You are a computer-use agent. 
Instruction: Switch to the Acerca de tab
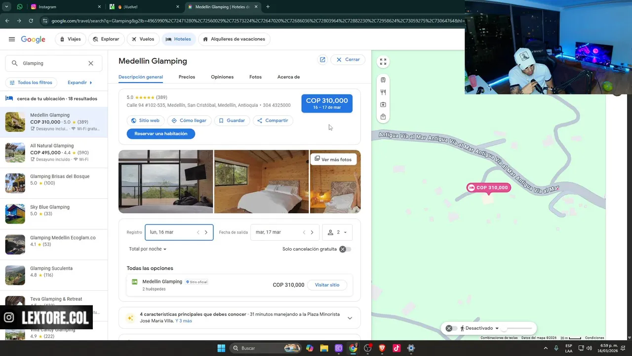point(288,77)
